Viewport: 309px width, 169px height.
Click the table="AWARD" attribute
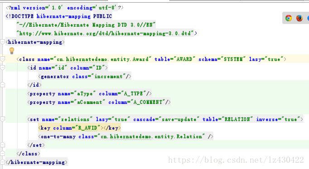[175, 59]
